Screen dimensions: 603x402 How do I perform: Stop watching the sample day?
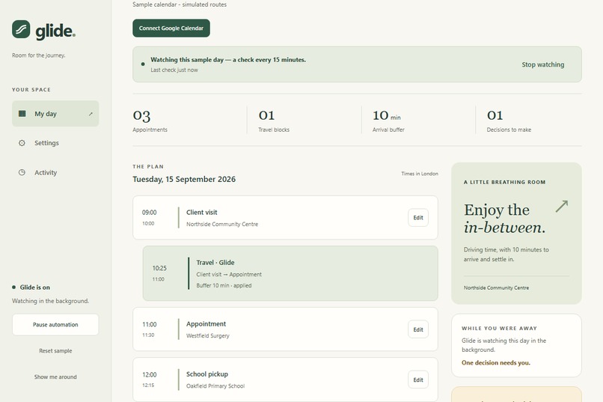(x=542, y=64)
